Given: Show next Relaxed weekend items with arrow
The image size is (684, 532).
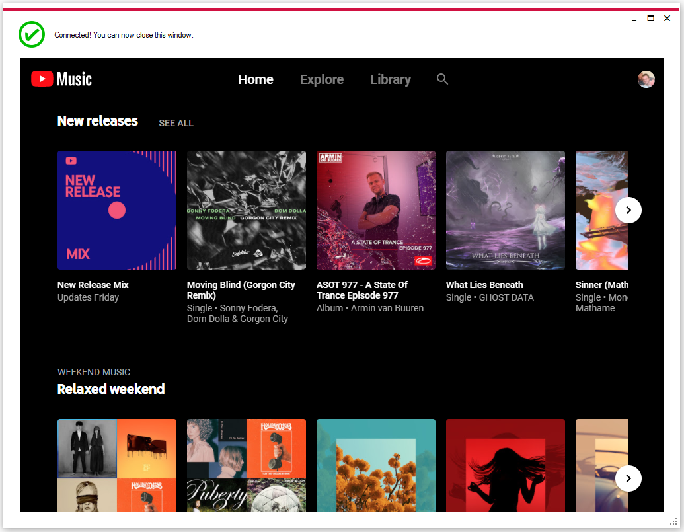Looking at the screenshot, I should [628, 478].
